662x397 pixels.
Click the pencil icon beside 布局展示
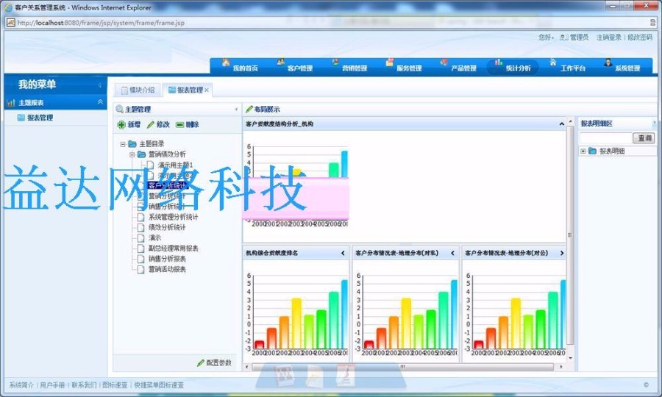(x=249, y=110)
